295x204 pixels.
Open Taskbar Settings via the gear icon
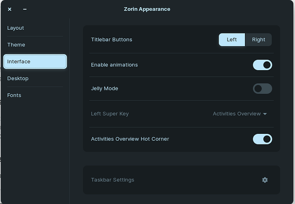(265, 180)
